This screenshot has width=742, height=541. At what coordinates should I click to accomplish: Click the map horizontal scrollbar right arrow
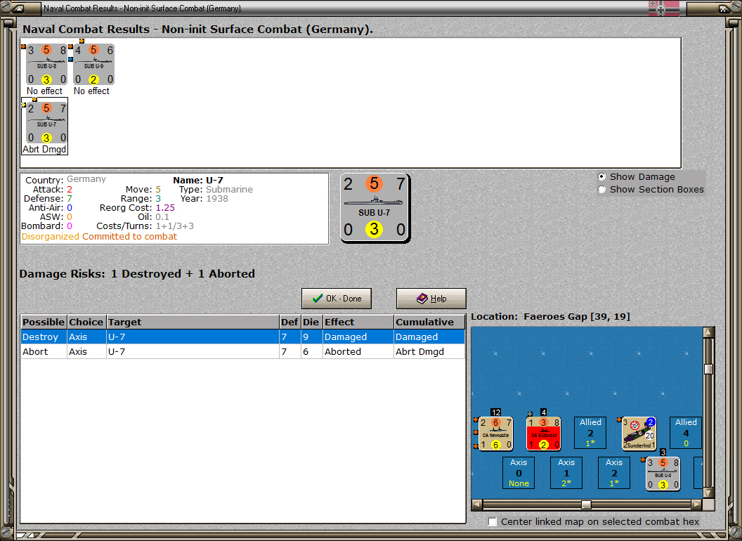pyautogui.click(x=696, y=504)
